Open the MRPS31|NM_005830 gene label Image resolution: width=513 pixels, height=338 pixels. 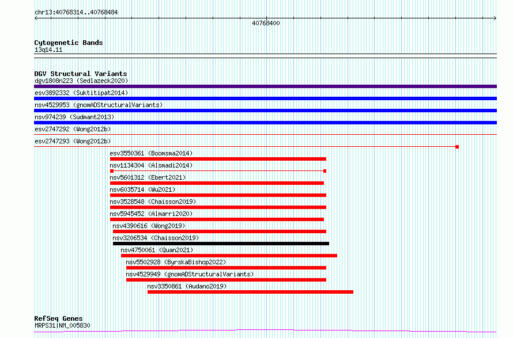click(62, 325)
